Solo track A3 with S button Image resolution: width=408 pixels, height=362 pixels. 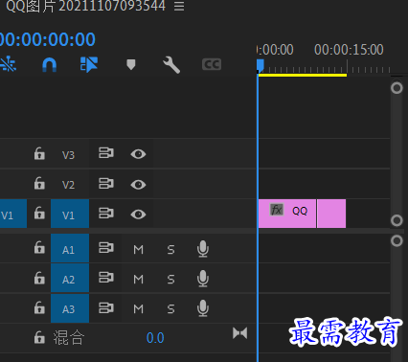pyautogui.click(x=170, y=309)
